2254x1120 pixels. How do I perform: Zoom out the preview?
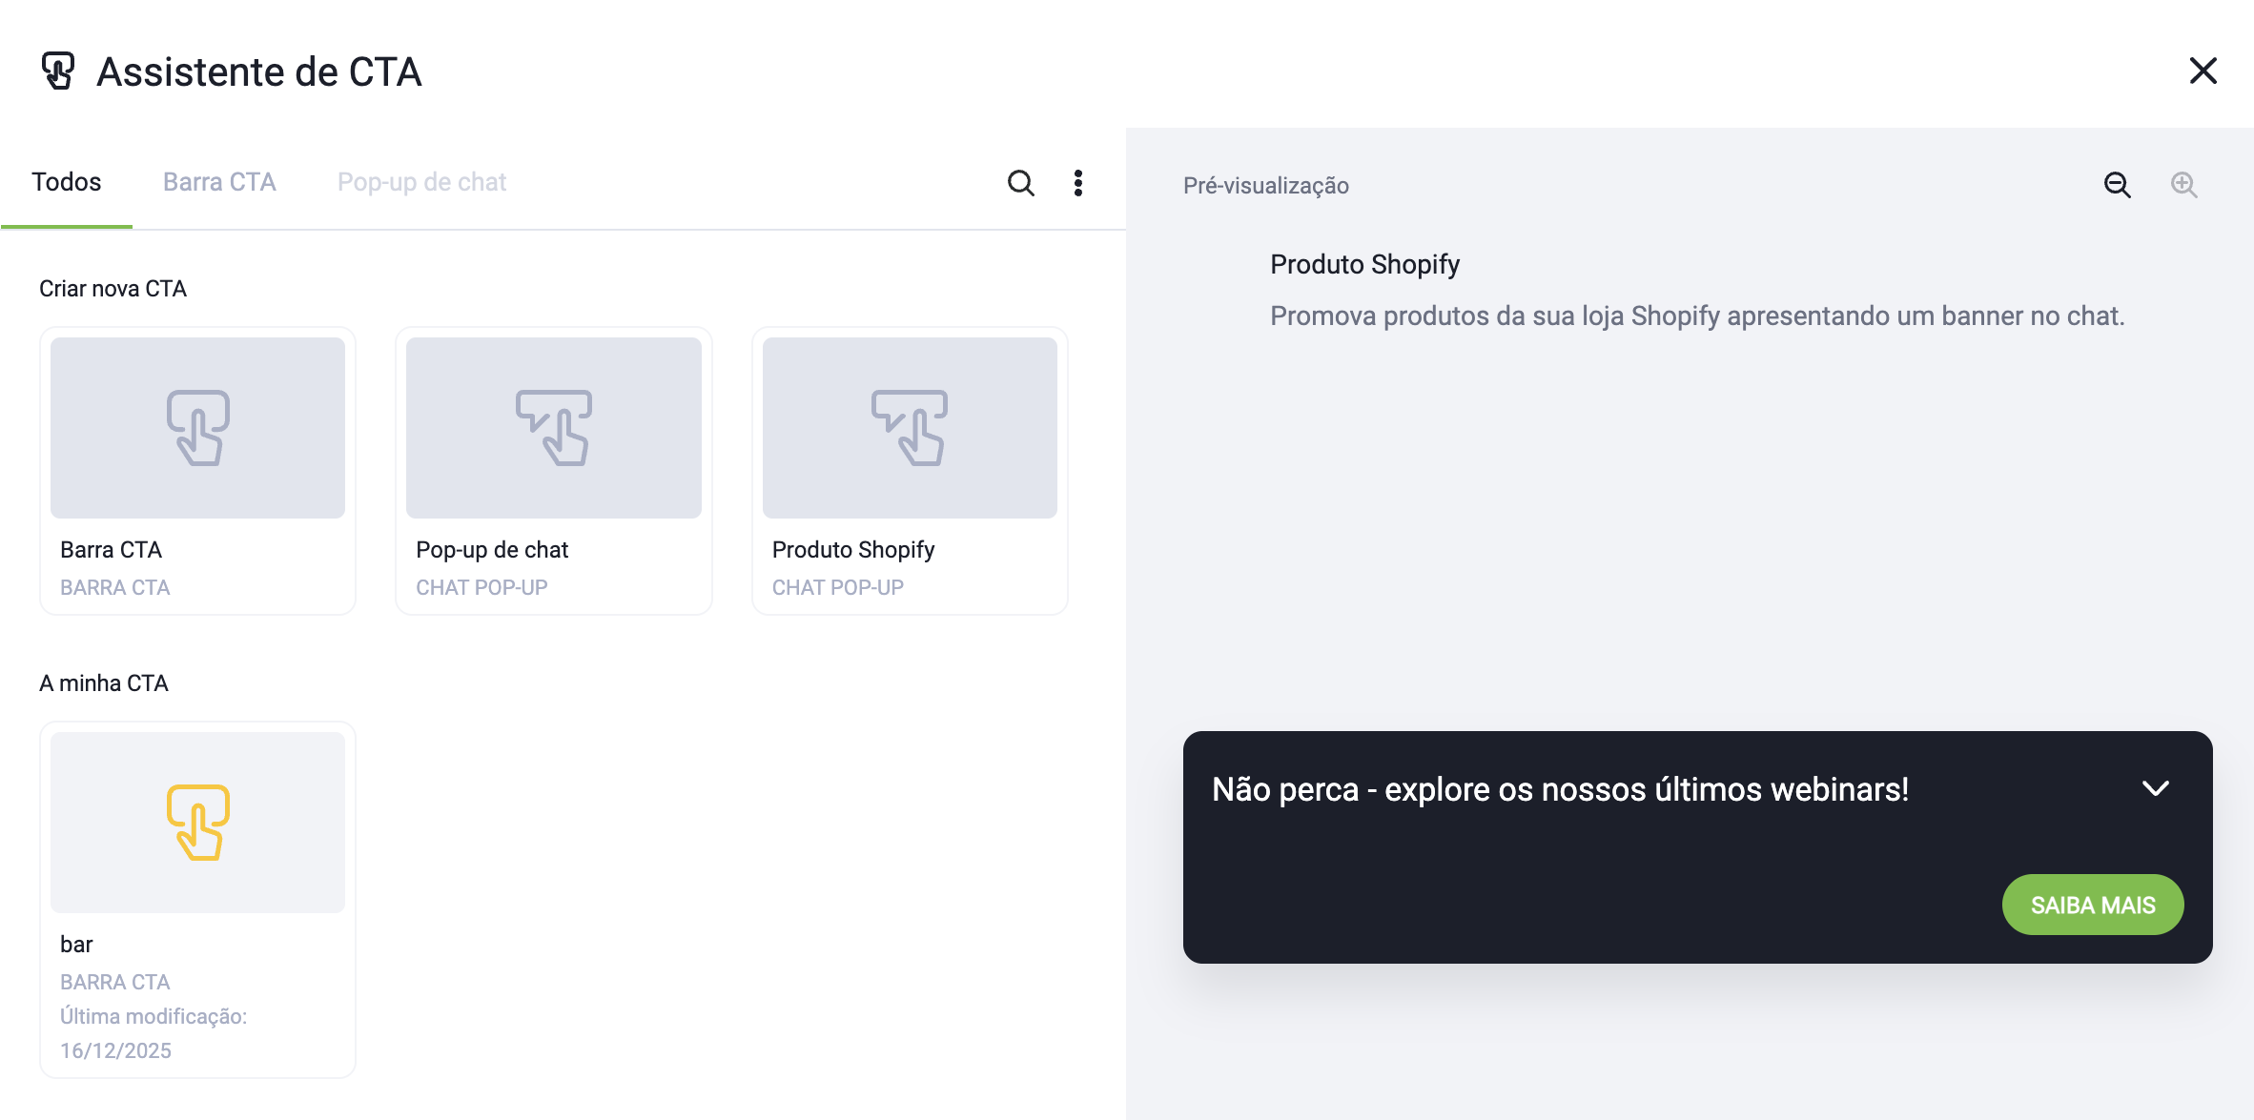[2117, 185]
